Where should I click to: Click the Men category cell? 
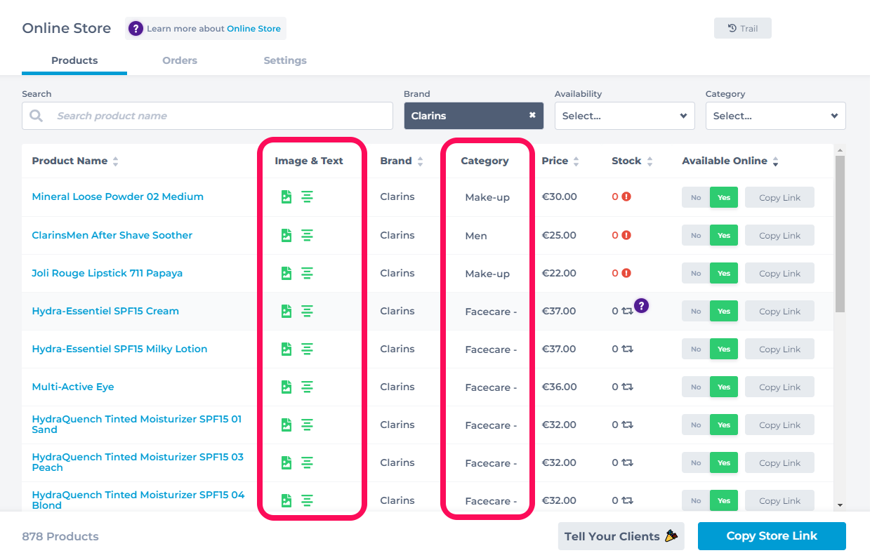pyautogui.click(x=476, y=236)
